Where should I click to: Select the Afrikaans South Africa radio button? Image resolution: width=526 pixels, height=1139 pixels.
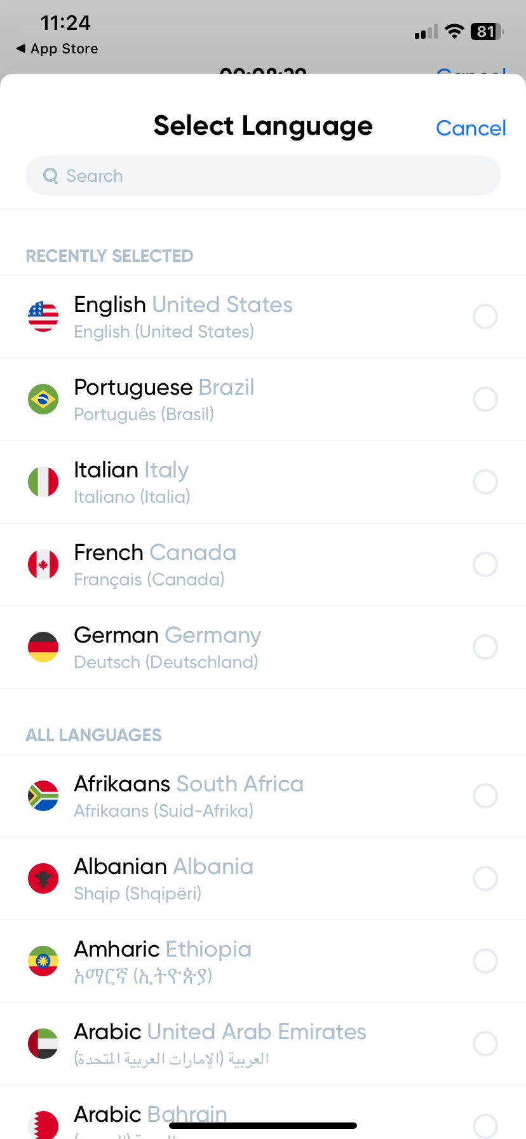[485, 796]
